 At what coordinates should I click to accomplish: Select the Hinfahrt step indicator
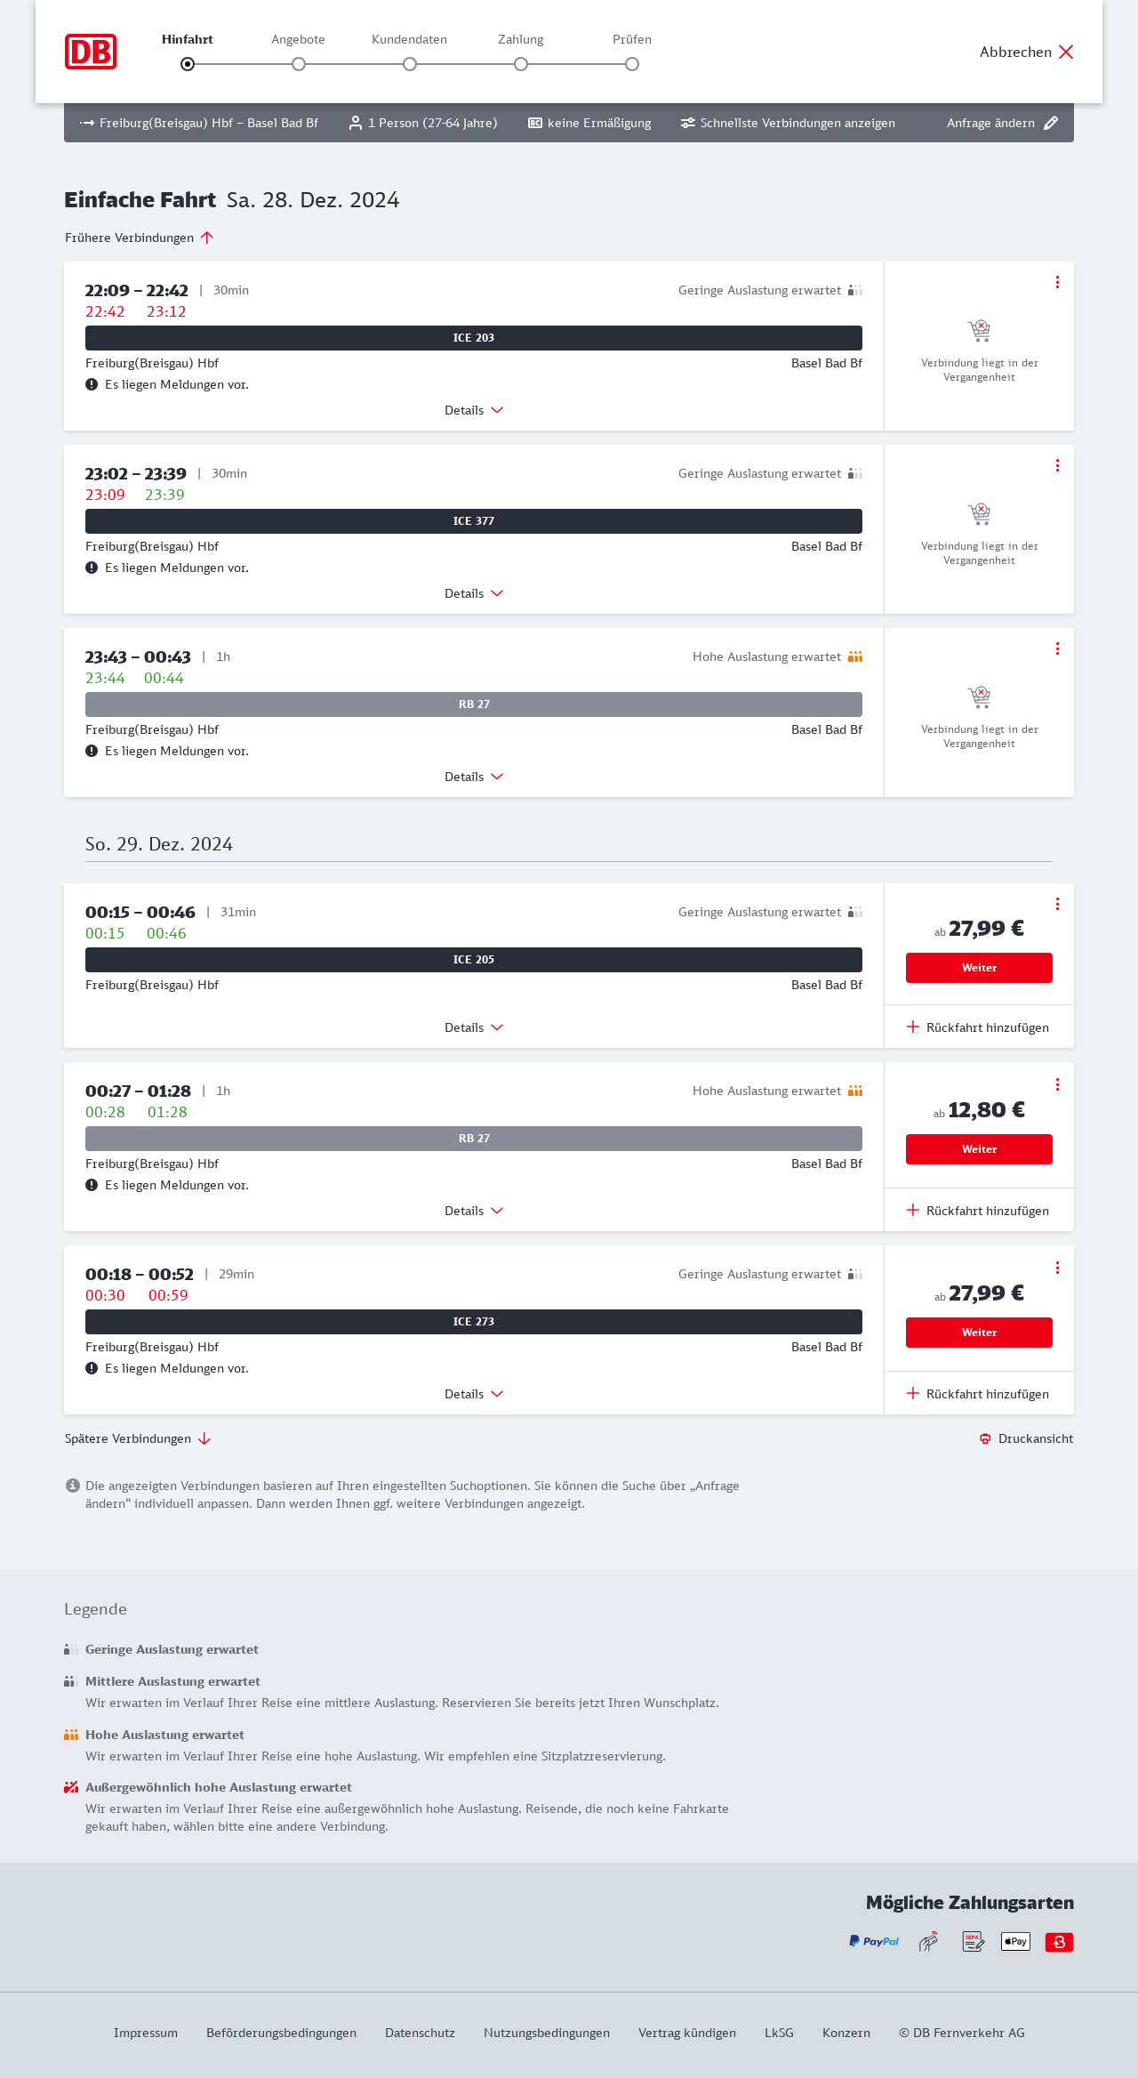(188, 64)
